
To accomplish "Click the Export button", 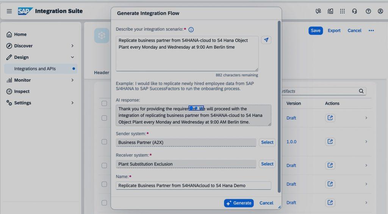I will [x=334, y=30].
